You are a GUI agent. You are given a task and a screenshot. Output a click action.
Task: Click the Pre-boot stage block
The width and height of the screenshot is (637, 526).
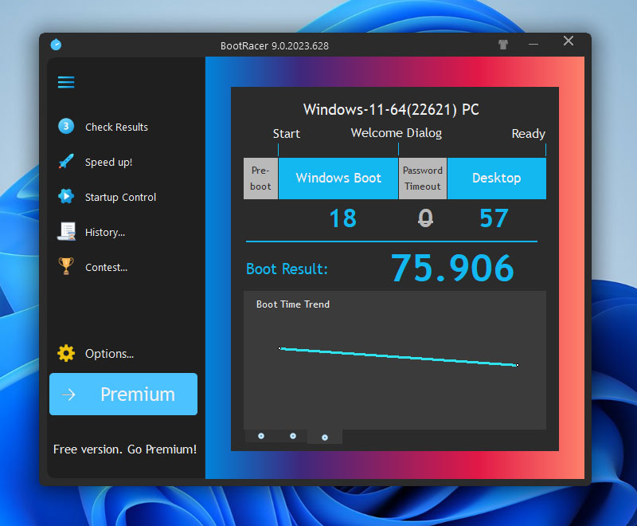coord(260,178)
